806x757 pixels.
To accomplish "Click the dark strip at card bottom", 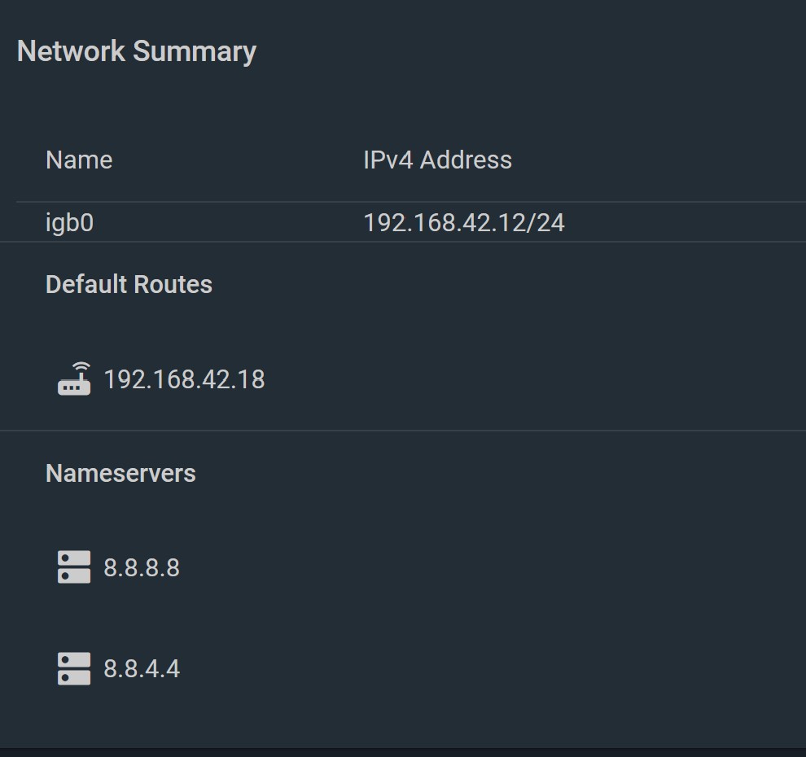I will [x=403, y=752].
